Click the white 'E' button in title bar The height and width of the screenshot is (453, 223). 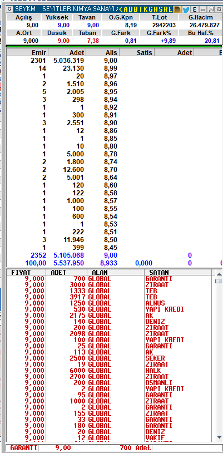click(195, 9)
